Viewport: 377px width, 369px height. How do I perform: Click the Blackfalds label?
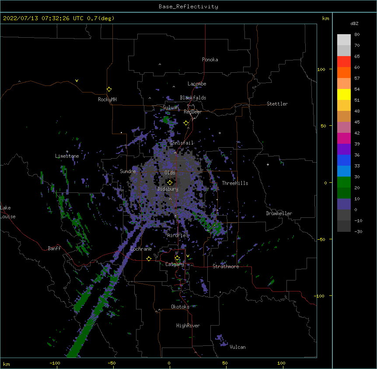pyautogui.click(x=193, y=98)
